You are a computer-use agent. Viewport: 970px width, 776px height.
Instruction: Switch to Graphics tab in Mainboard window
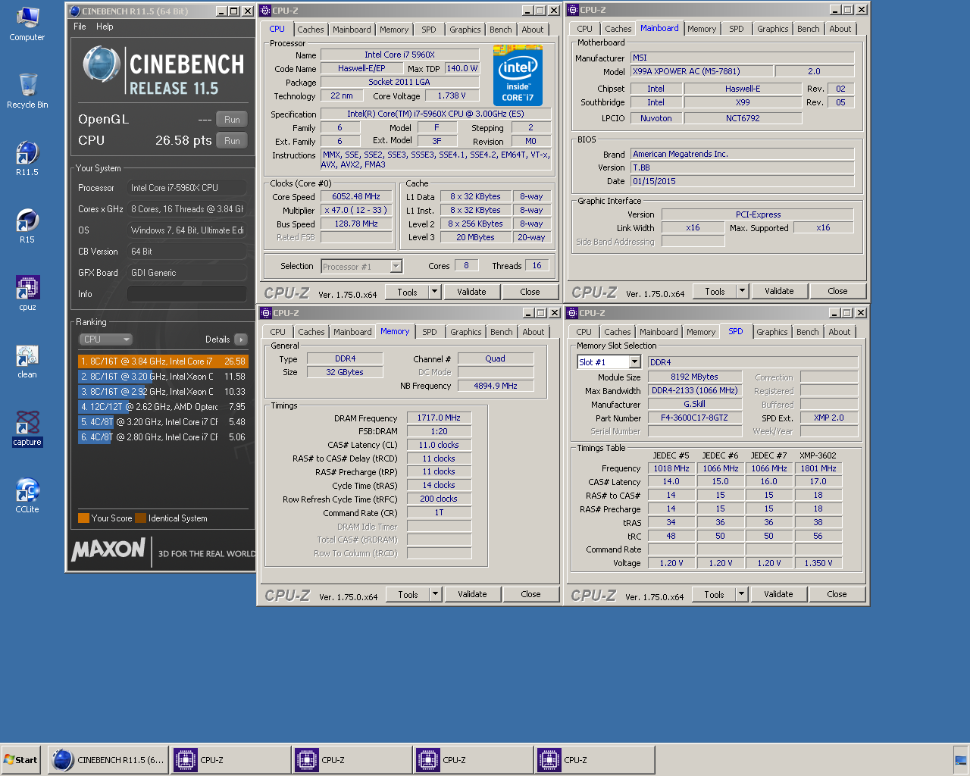pyautogui.click(x=772, y=29)
